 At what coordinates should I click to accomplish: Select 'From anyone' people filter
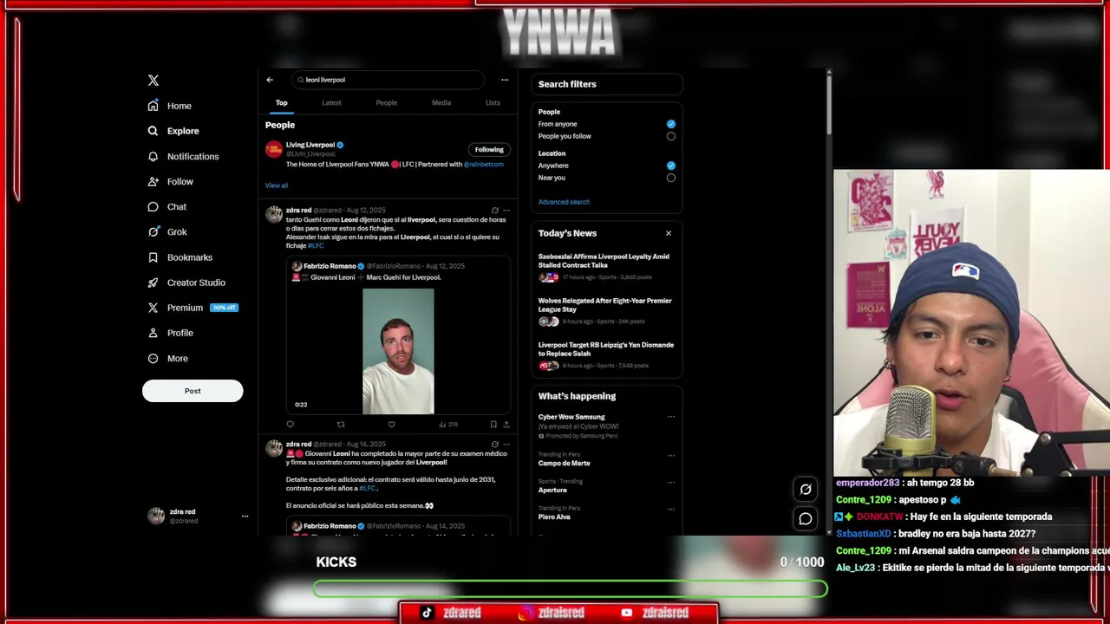tap(671, 124)
